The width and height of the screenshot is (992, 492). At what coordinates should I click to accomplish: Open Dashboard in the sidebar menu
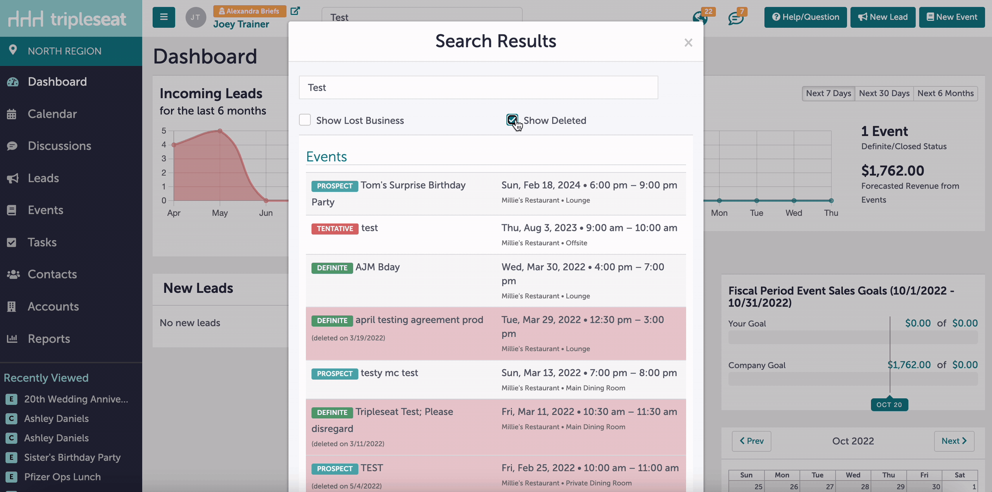click(57, 82)
